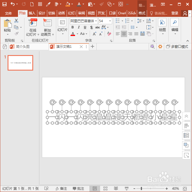This screenshot has width=192, height=192.
Task: Add a new document tab with the plus button
Action: point(92,47)
